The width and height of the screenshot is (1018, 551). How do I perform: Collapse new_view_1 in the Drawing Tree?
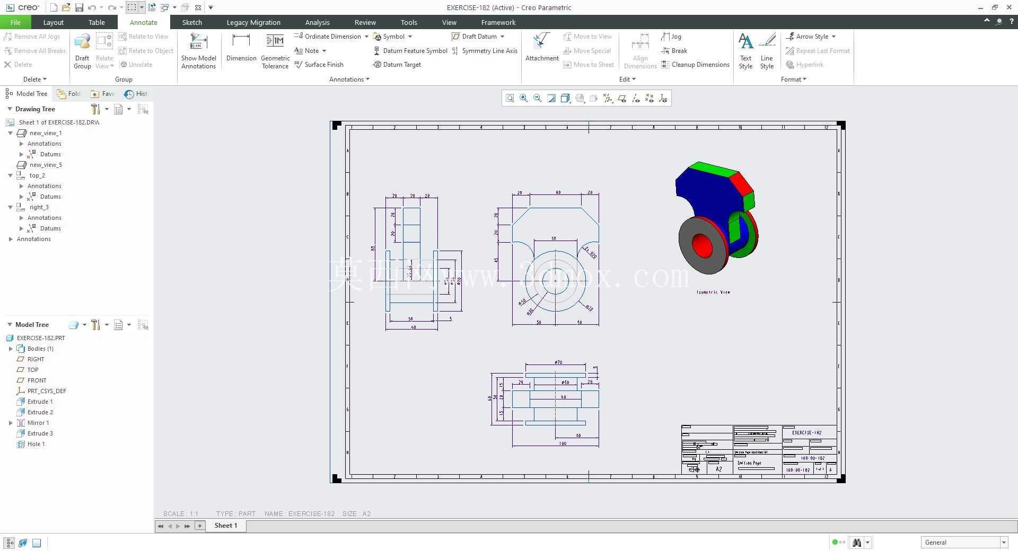click(10, 133)
